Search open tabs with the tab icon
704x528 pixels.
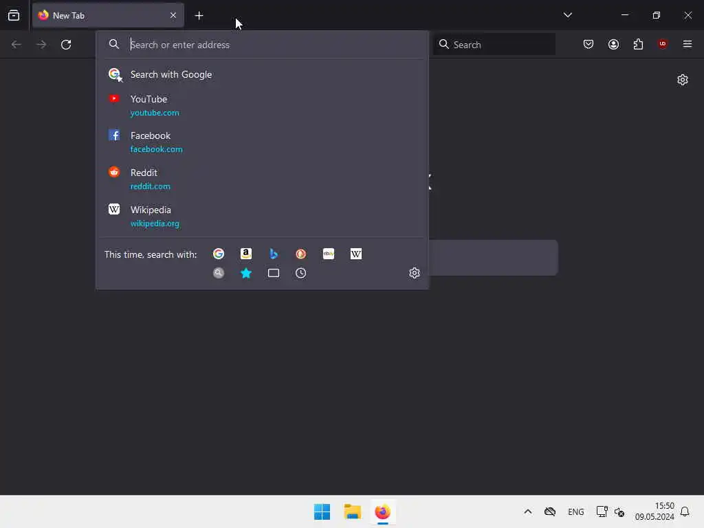coord(274,273)
